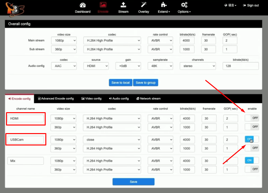The image size is (268, 193).
Task: Click the Sign out arrow icon
Action: tap(245, 5)
